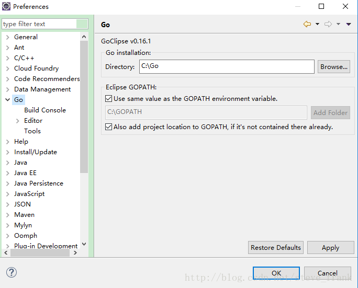Select Tools under Go
Viewport: 358px width, 288px height.
click(32, 131)
